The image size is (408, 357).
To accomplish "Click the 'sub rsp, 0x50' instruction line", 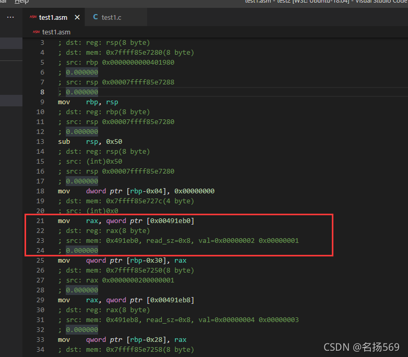I will (90, 142).
